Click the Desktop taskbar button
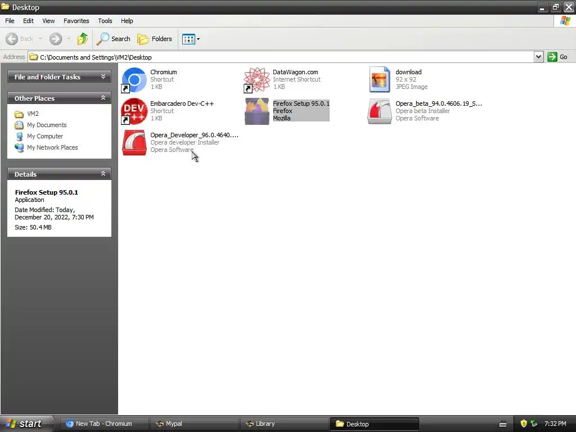The width and height of the screenshot is (576, 432). (375, 424)
